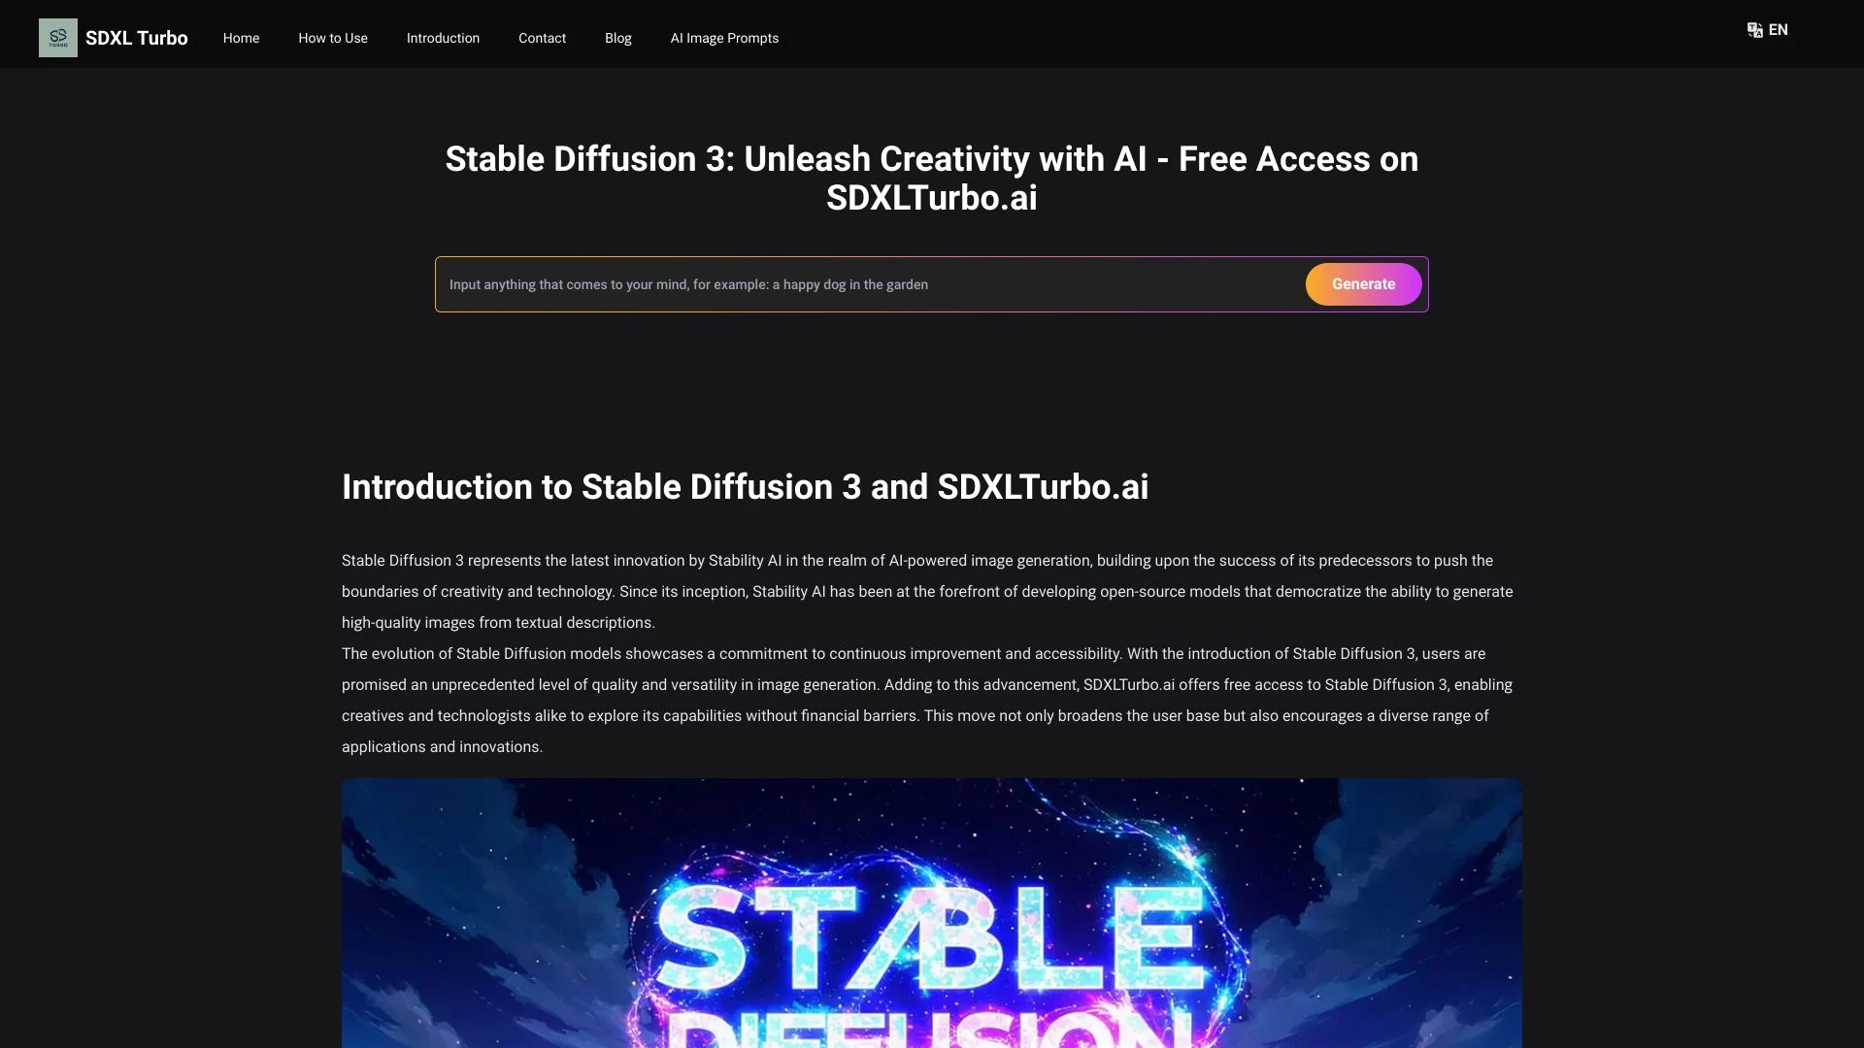
Task: Click the text input field
Action: pos(875,284)
